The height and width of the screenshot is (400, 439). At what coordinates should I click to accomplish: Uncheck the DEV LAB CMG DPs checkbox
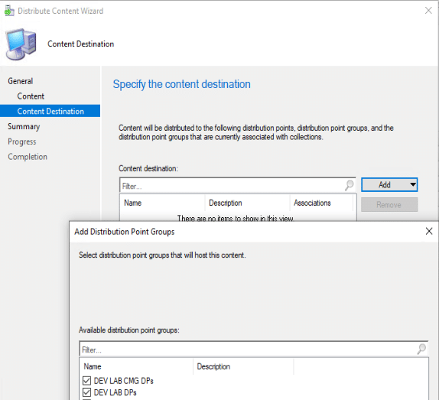pos(86,381)
